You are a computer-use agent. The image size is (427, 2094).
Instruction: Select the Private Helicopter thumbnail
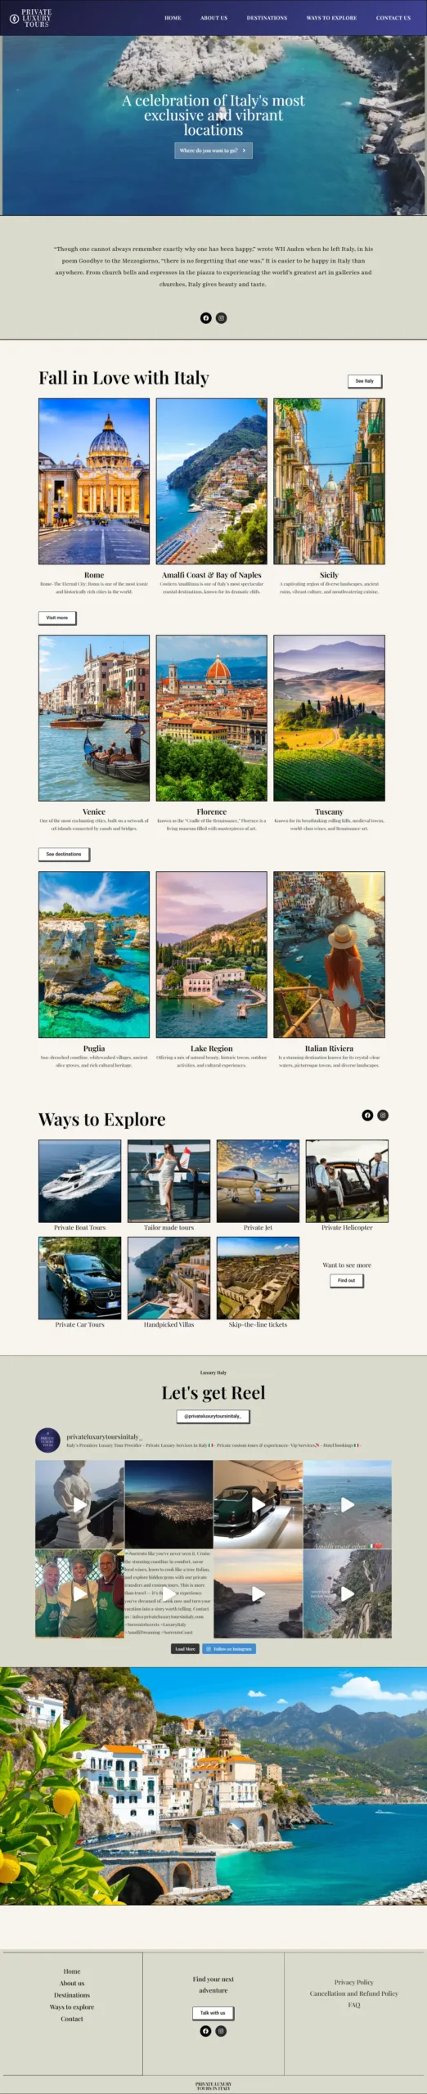(x=347, y=1181)
